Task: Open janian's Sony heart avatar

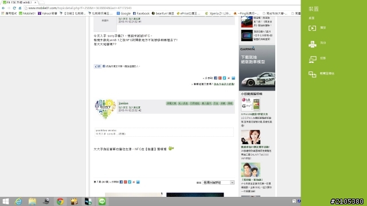Action: coord(106,109)
